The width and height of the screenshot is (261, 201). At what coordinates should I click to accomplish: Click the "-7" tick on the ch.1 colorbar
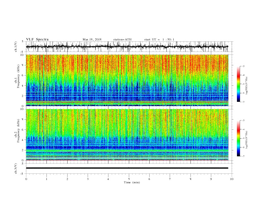click(243, 102)
